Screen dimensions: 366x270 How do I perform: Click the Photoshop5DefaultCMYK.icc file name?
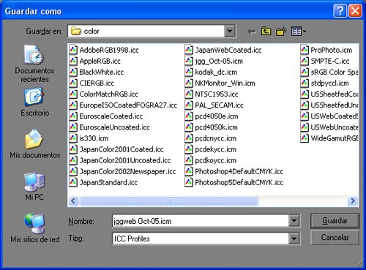click(239, 182)
